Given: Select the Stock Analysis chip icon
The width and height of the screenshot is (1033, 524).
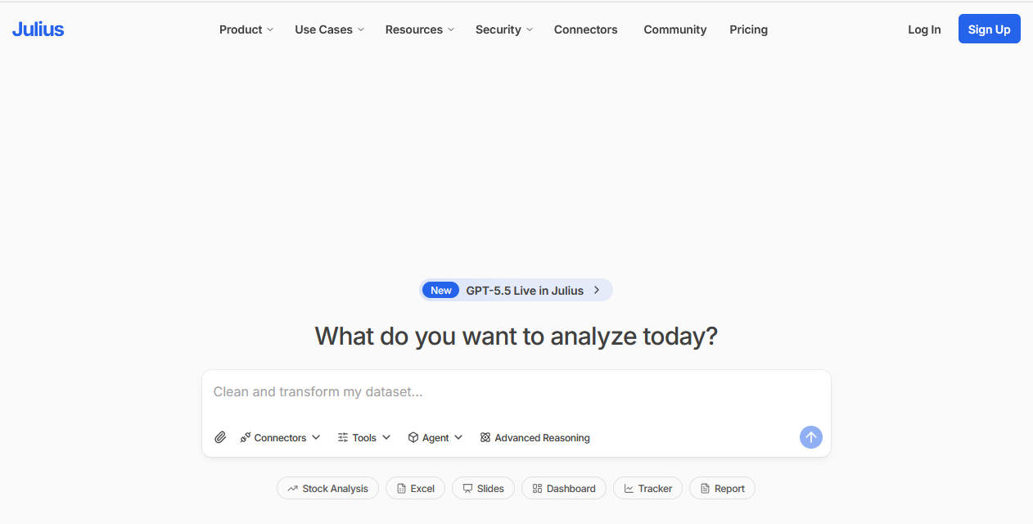Looking at the screenshot, I should (x=292, y=489).
